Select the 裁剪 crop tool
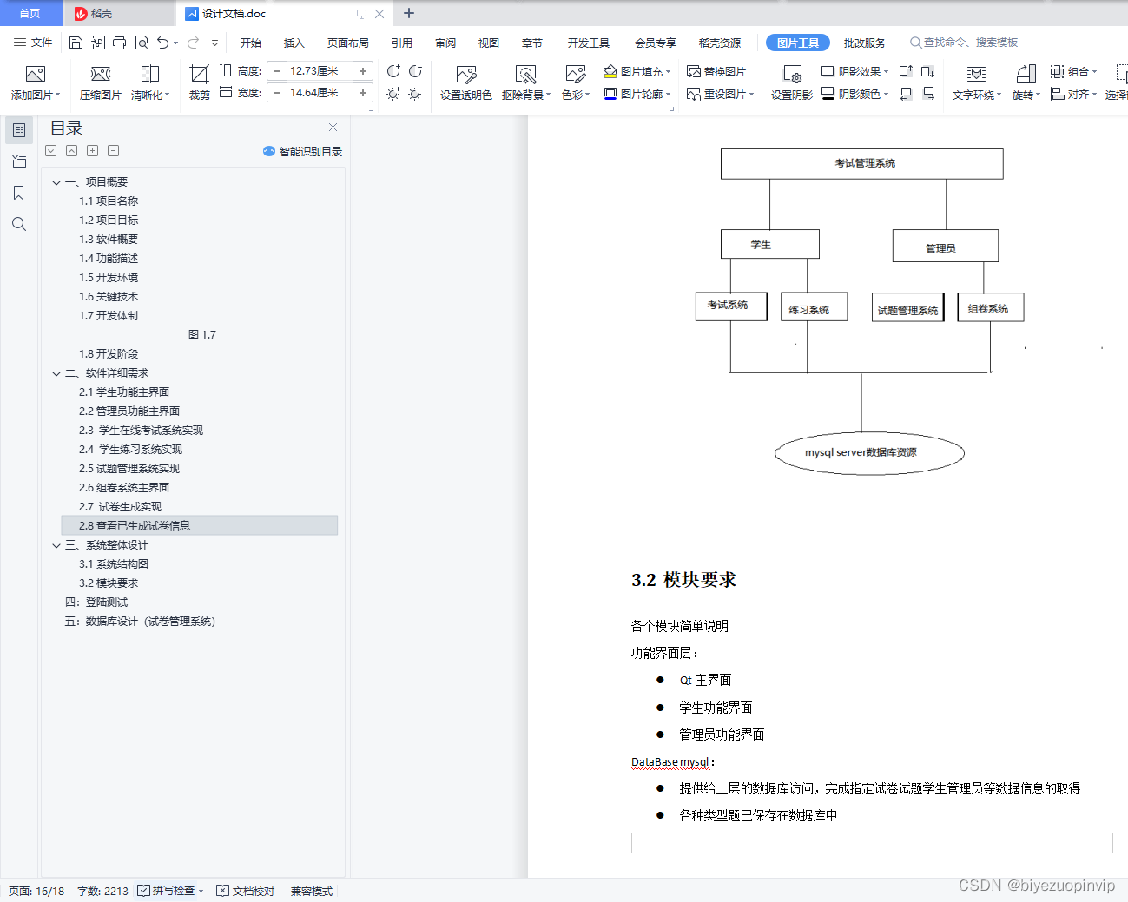This screenshot has height=902, width=1128. click(200, 82)
